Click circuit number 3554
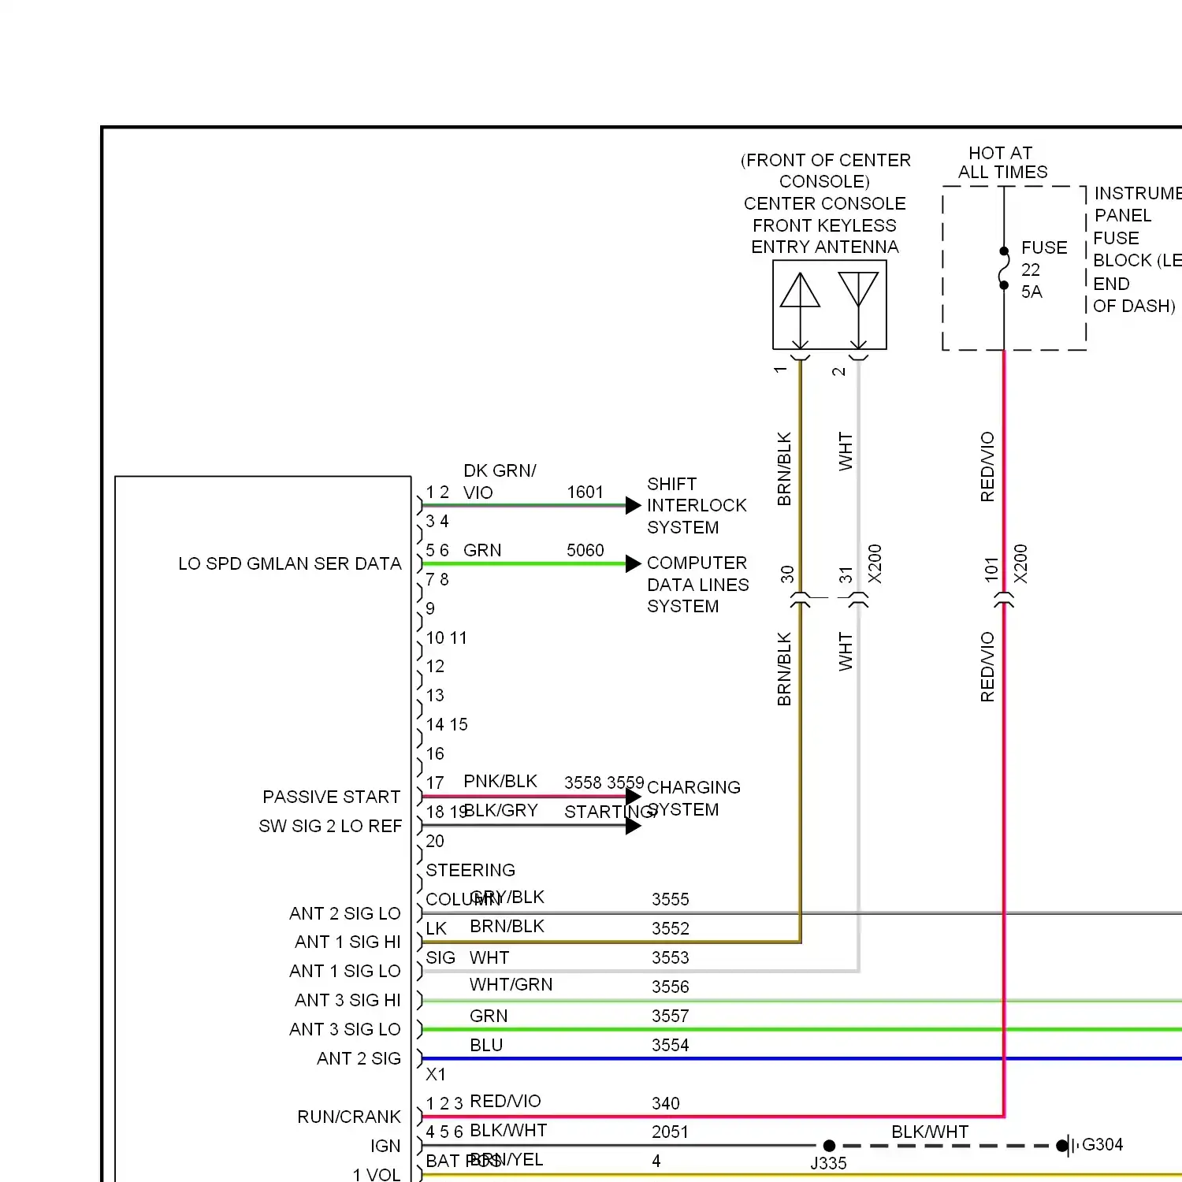Screen dimensions: 1182x1182 [671, 1045]
